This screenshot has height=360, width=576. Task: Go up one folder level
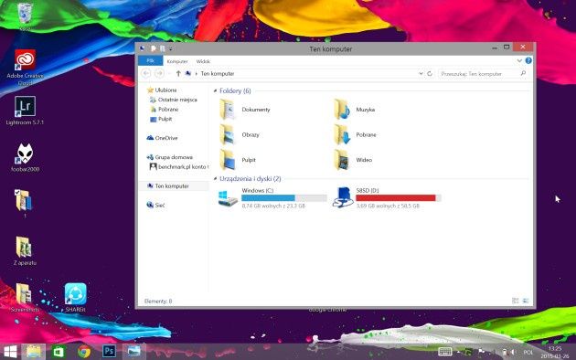point(178,73)
